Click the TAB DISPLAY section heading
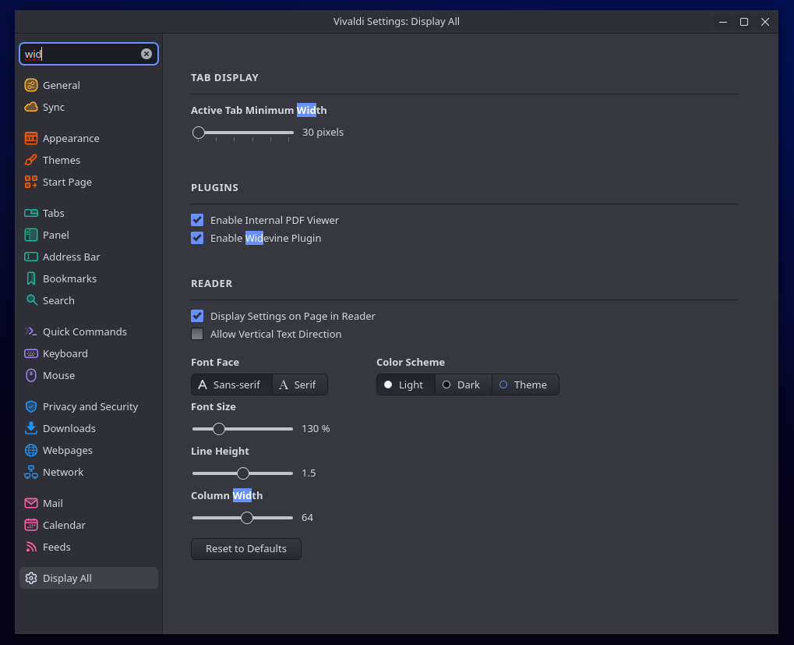Screen dimensions: 794x645 point(224,78)
